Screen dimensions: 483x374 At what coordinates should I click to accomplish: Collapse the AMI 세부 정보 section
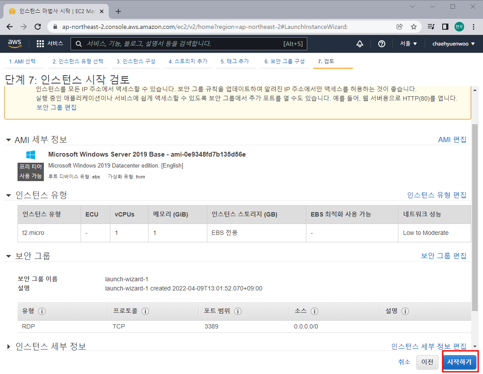click(9, 140)
